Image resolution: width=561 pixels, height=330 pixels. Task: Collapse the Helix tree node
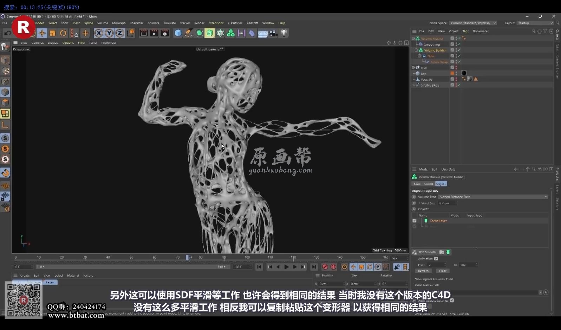[x=419, y=56]
